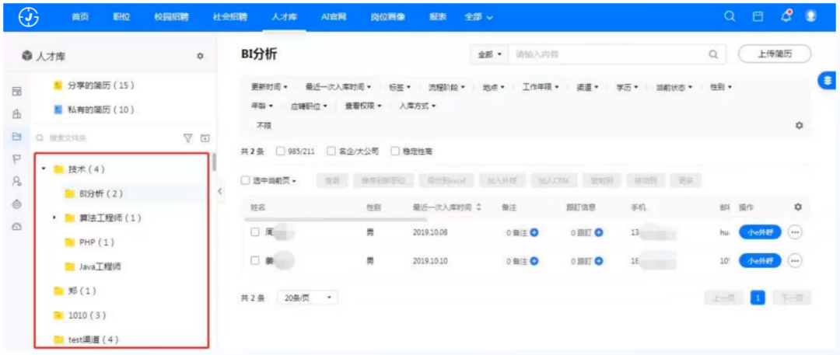Image resolution: width=840 pixels, height=355 pixels.
Task: Open the 全部 search scope dropdown
Action: [489, 54]
